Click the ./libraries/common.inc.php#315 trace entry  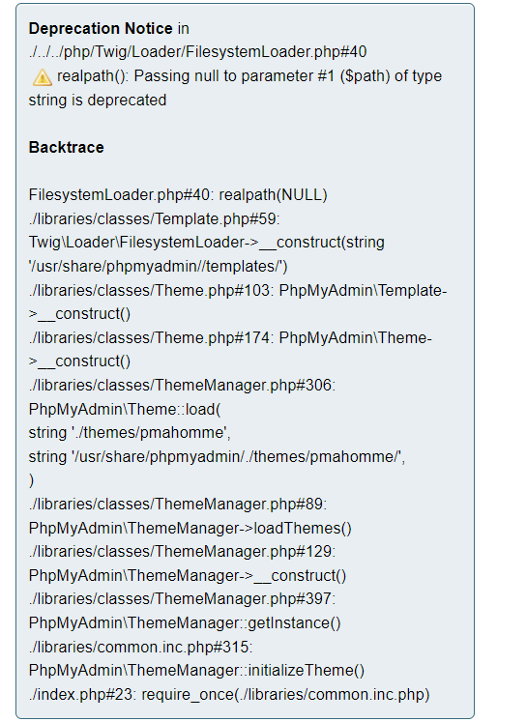(x=140, y=647)
